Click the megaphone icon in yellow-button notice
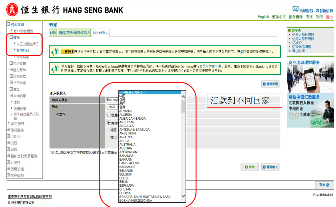 [x=55, y=51]
